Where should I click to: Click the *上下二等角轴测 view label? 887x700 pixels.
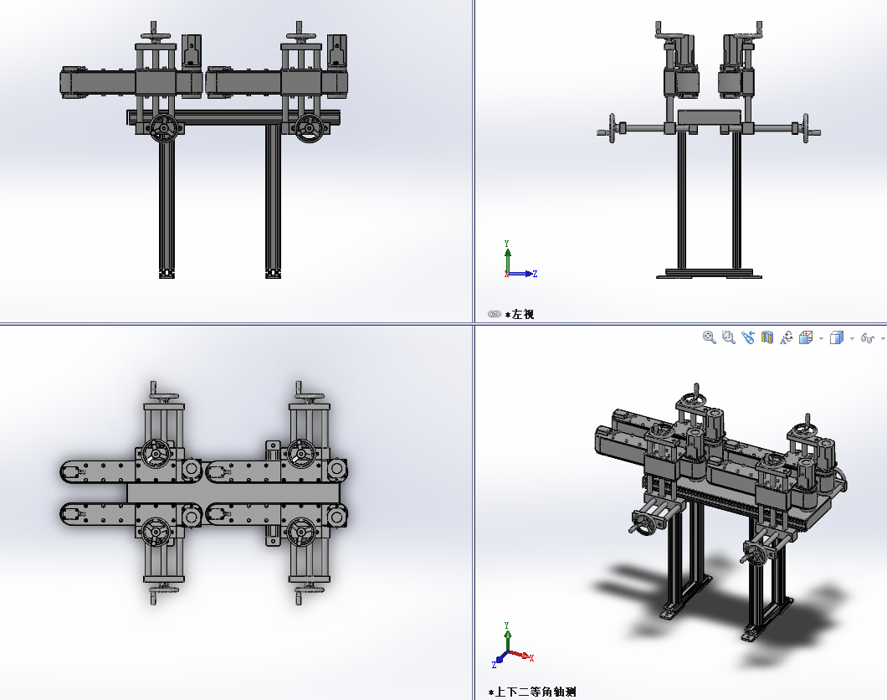coord(532,692)
